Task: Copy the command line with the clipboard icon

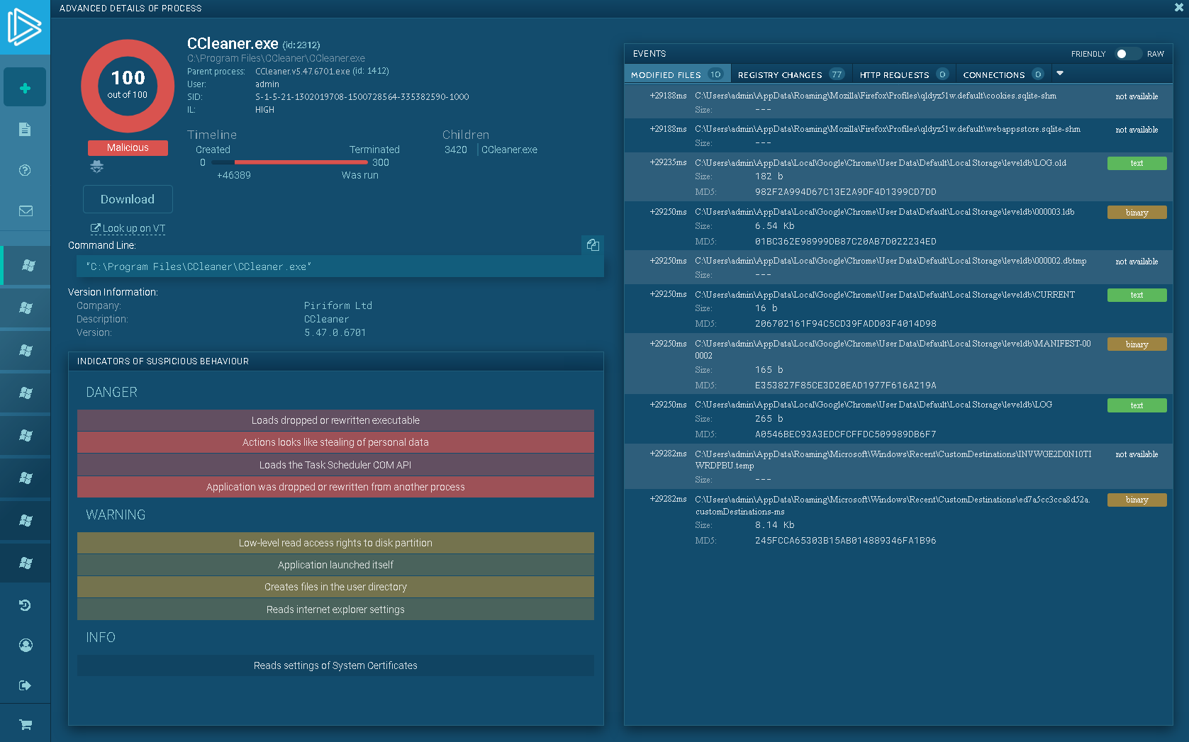Action: (x=593, y=245)
